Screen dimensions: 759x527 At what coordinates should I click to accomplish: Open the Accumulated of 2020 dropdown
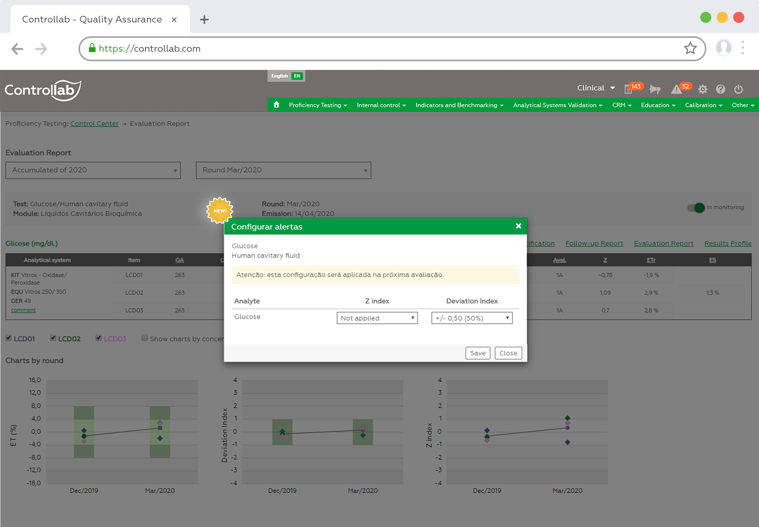tap(93, 170)
